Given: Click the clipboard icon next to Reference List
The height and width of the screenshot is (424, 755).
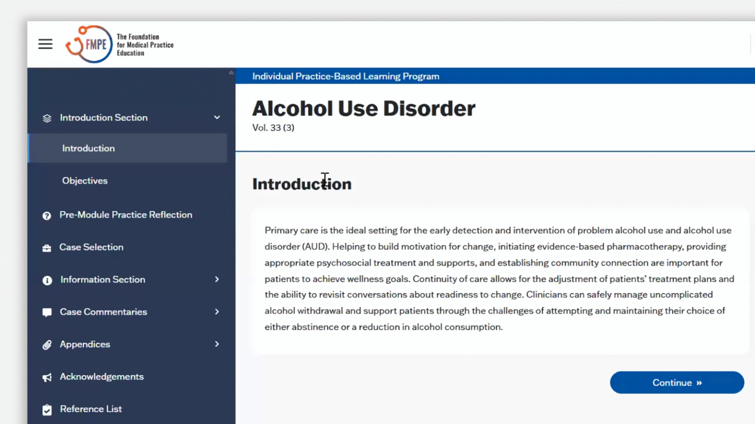Looking at the screenshot, I should point(47,409).
